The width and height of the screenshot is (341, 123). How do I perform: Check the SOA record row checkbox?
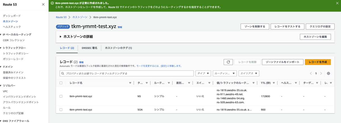[61, 109]
